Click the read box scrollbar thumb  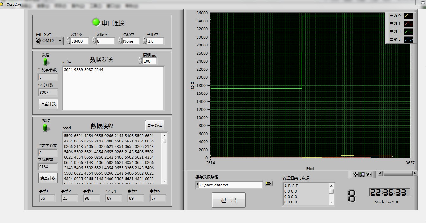tap(164, 141)
